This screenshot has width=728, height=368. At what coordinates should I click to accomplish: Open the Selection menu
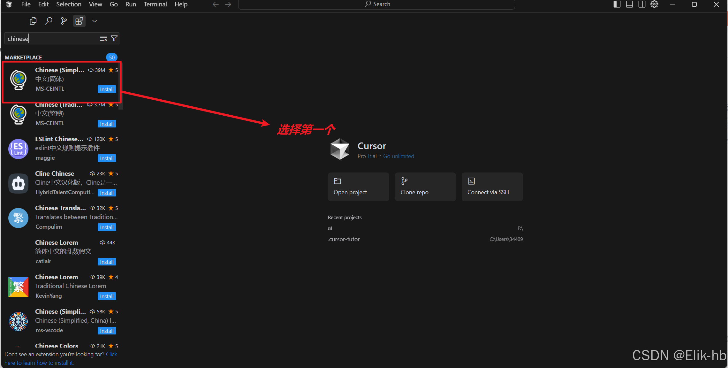[69, 4]
